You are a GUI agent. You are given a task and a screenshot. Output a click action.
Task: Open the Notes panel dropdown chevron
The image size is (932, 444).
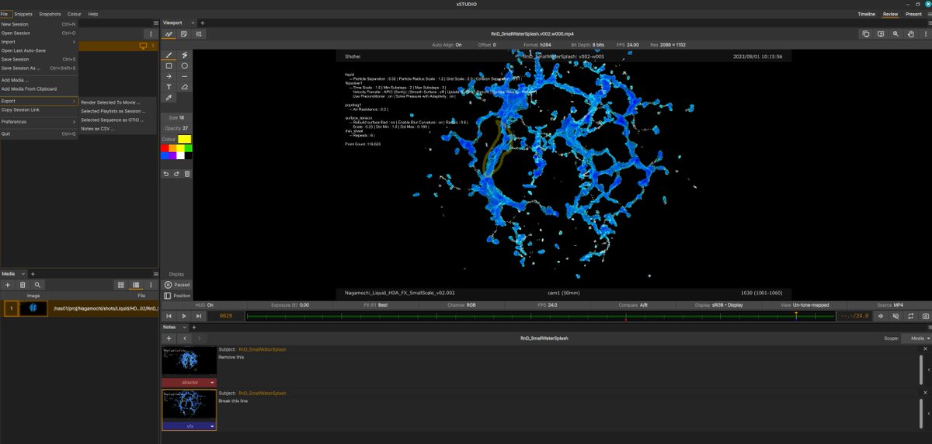coord(184,328)
